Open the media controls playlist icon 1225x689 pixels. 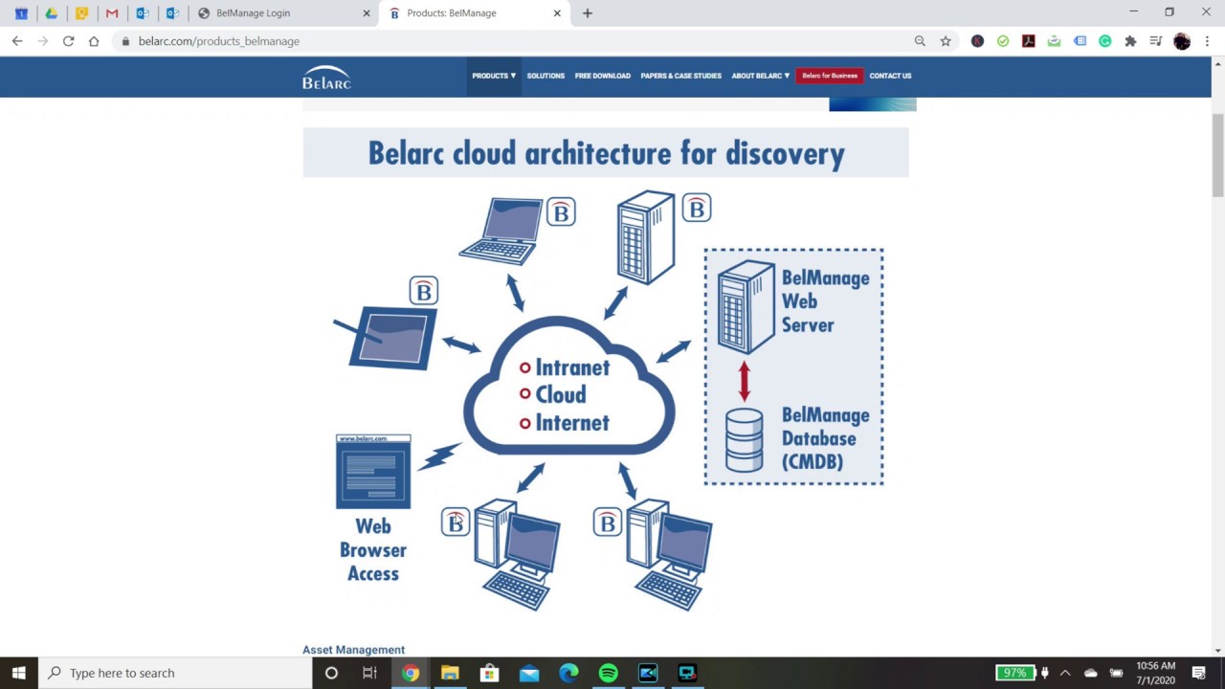point(1156,41)
